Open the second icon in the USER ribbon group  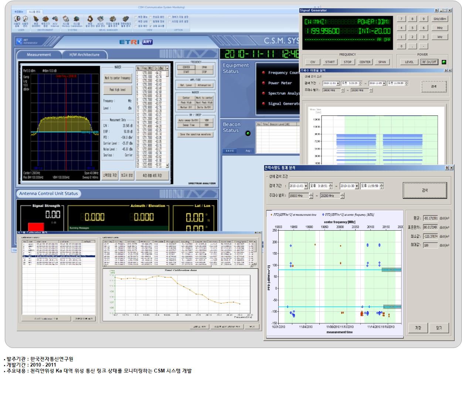(x=25, y=21)
